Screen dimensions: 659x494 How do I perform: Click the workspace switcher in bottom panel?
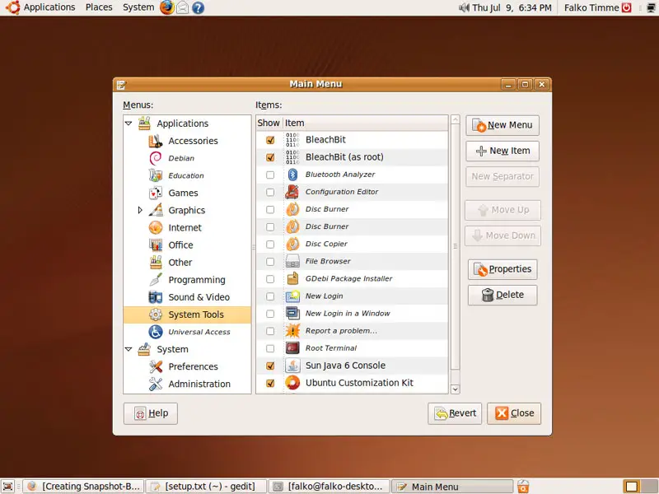639,487
